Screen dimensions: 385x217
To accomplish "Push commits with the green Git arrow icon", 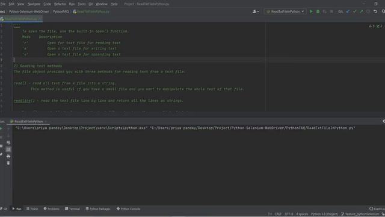I will click(362, 11).
